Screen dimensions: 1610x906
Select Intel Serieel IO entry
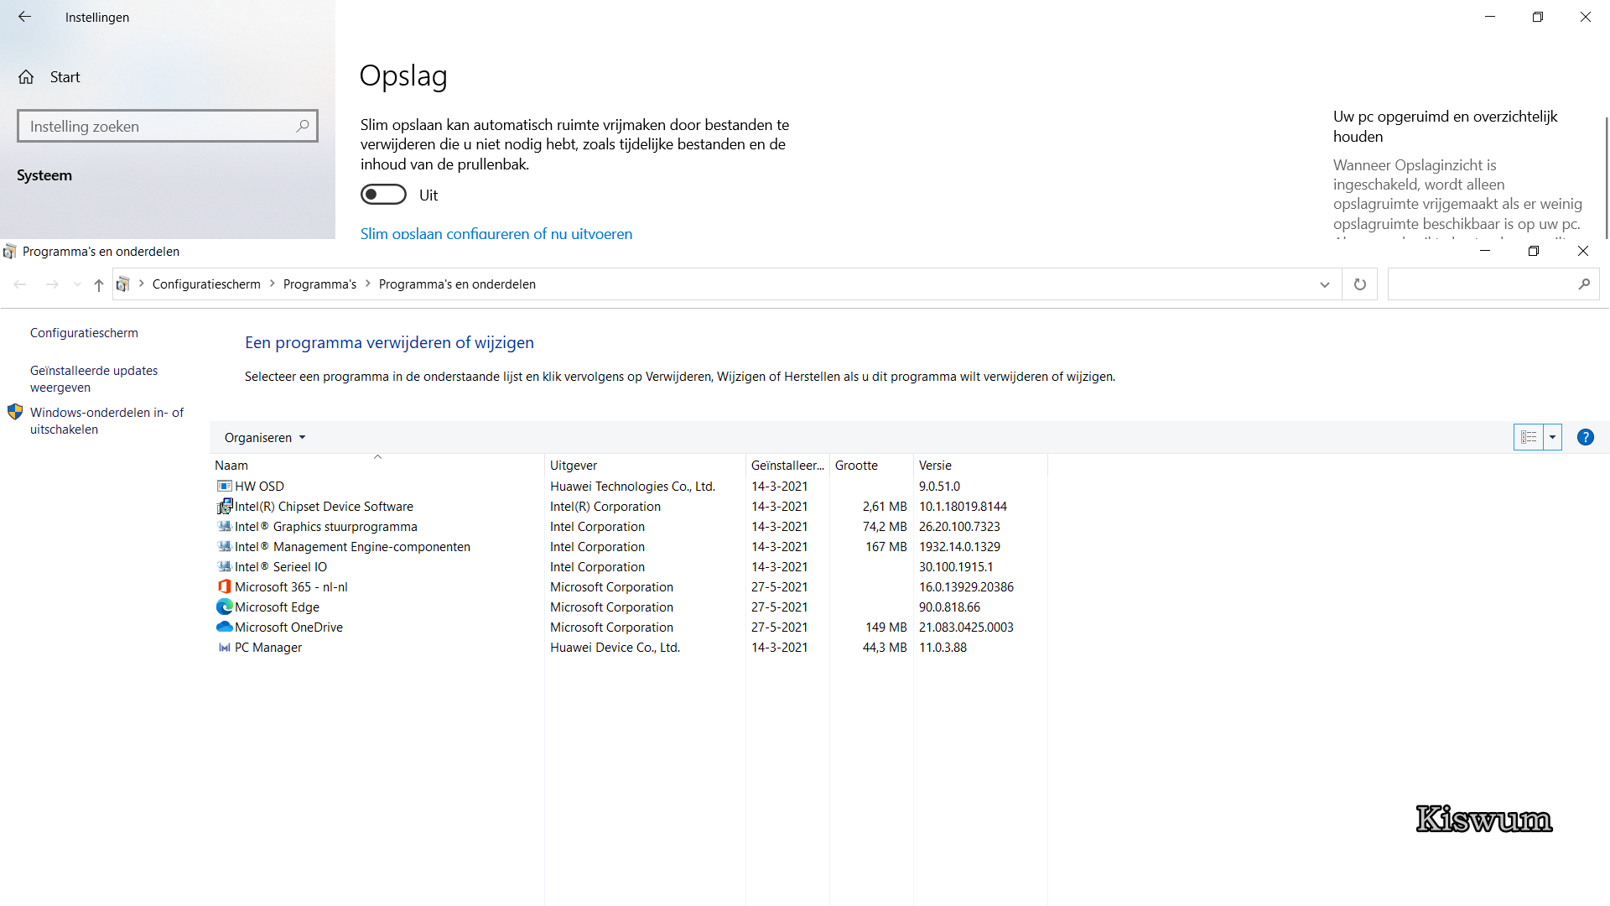pyautogui.click(x=281, y=567)
